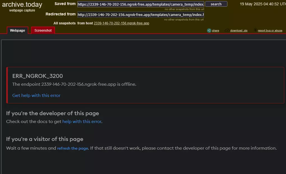Click the archive.today logo

point(22,4)
